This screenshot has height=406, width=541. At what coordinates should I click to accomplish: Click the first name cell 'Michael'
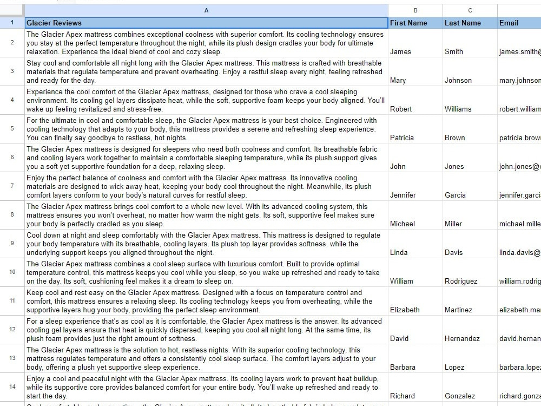415,215
